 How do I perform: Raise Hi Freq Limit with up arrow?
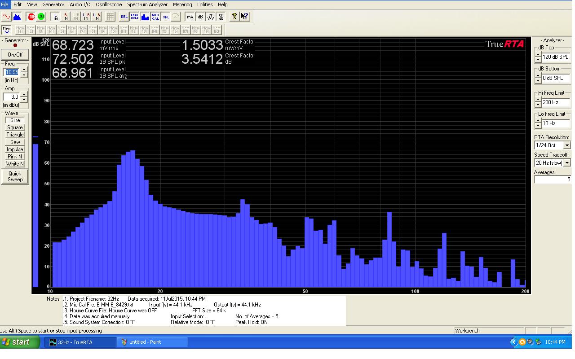click(x=538, y=100)
